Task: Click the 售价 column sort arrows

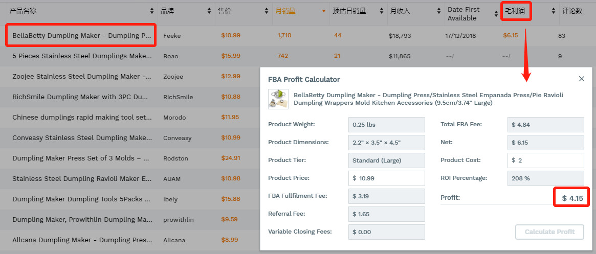Action: (267, 11)
